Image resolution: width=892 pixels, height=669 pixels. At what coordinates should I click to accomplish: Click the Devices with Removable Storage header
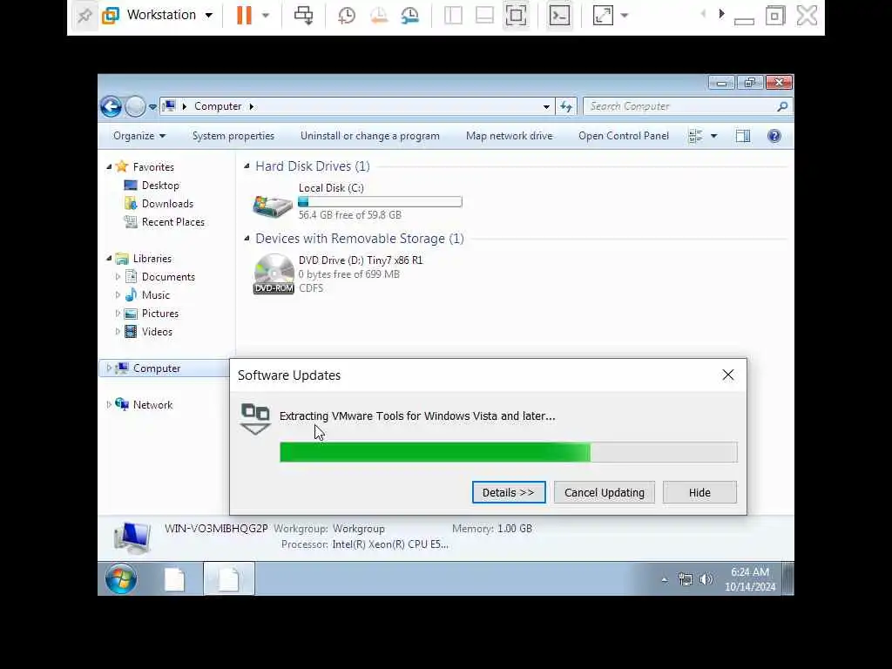[x=360, y=239]
